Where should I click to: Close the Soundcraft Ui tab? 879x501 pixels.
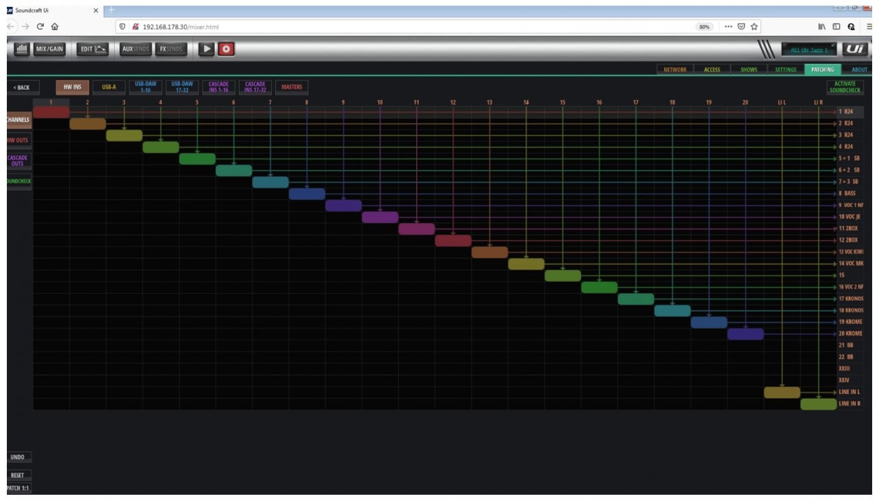pyautogui.click(x=96, y=10)
